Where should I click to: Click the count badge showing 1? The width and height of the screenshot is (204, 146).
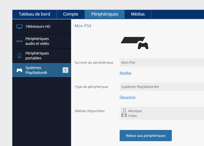[x=65, y=70]
